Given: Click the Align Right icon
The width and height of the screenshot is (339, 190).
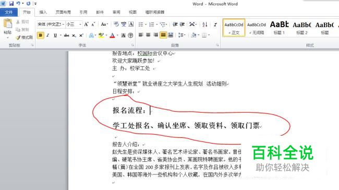Looking at the screenshot, I should click(155, 35).
